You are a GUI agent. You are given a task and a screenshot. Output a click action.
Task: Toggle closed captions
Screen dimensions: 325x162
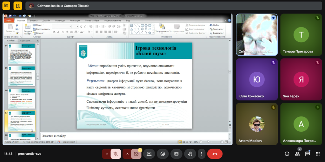tap(176, 154)
